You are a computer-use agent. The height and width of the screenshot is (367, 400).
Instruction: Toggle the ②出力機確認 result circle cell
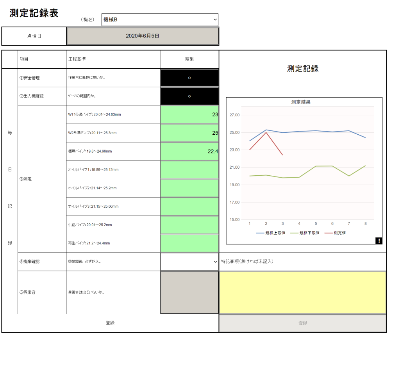tap(189, 96)
